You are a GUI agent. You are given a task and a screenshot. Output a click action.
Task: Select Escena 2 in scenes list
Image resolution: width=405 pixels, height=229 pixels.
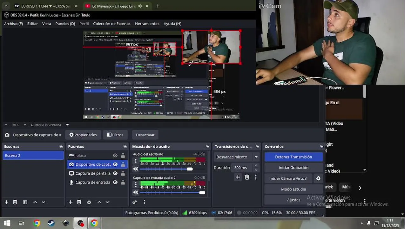tap(33, 156)
